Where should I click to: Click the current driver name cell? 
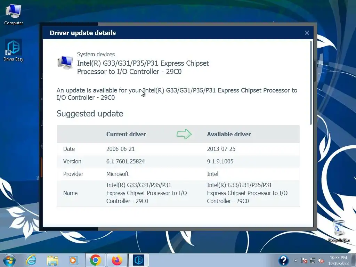146,193
